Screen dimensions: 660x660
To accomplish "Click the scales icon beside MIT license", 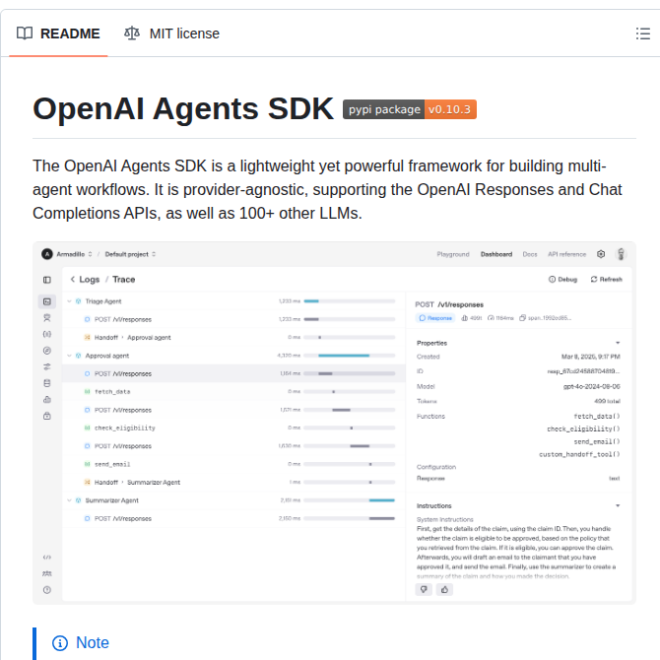I will pos(132,33).
